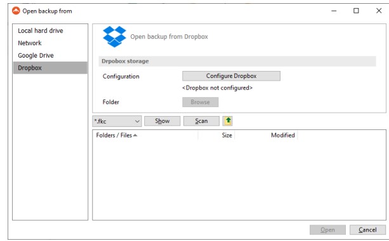Screen dimensions: 389x241
Task: Click the '<Dropbox not configured>' status text
Action: pos(217,88)
